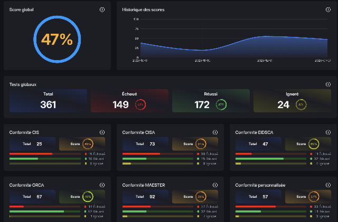Click the red percentage ring beside 149
The width and height of the screenshot is (338, 222).
[140, 104]
